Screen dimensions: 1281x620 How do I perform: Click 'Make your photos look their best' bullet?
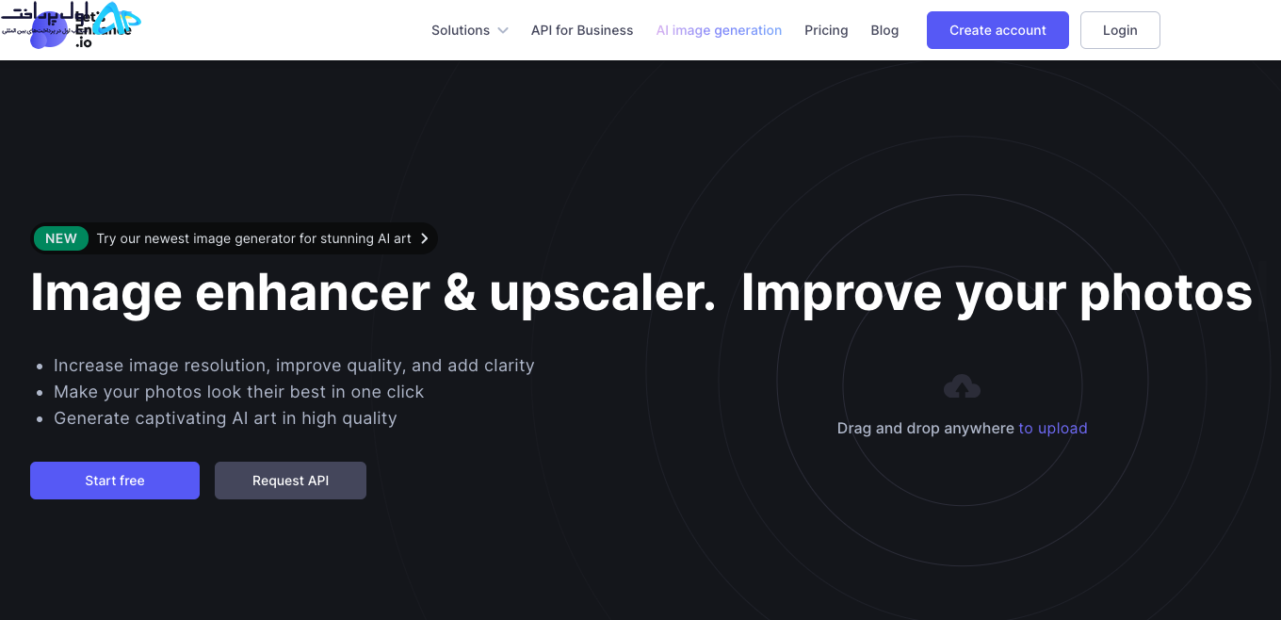(239, 391)
